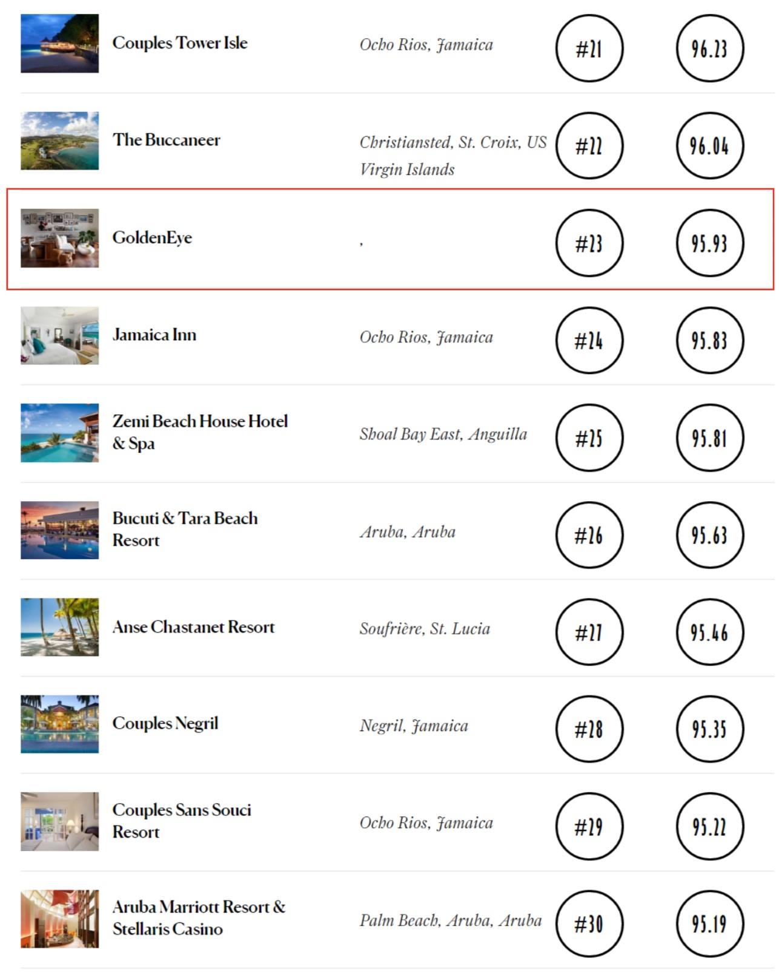779x978 pixels.
Task: Select the #30 ranking circle
Action: [589, 924]
